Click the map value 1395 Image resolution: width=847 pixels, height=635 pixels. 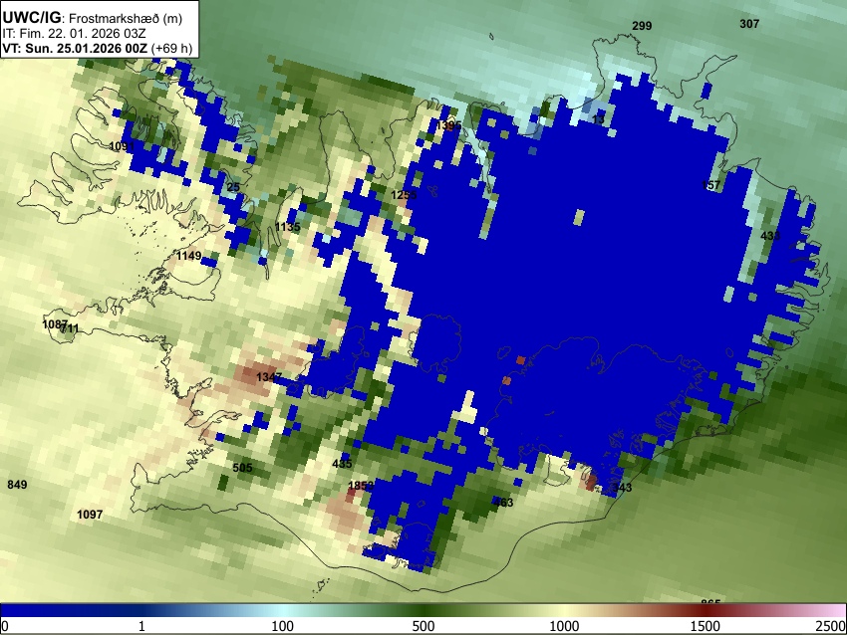(x=448, y=125)
